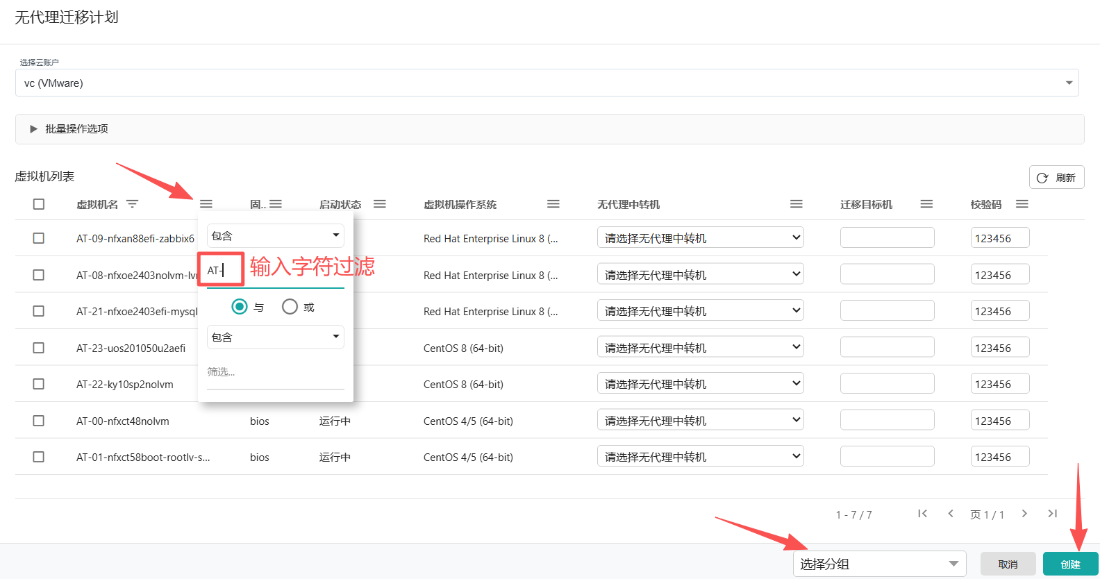Sort by 启动状态 column header
The width and height of the screenshot is (1100, 579).
tap(340, 204)
